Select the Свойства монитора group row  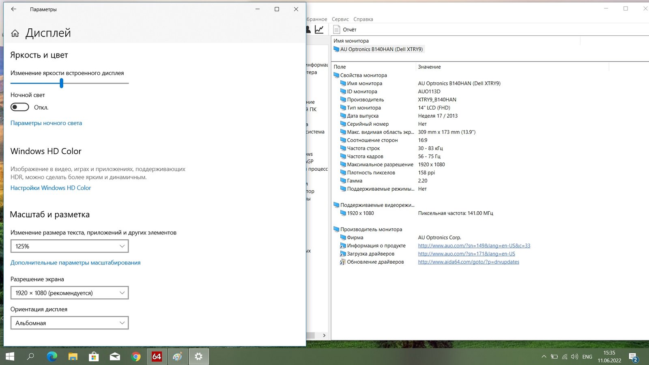pyautogui.click(x=360, y=75)
